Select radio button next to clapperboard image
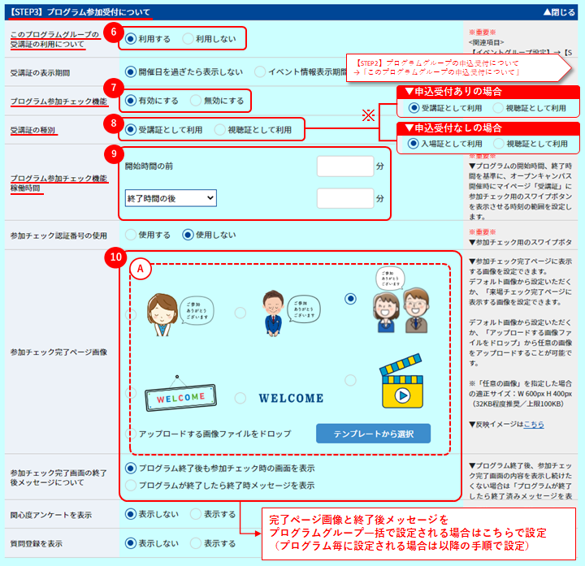585x566 pixels. tap(350, 380)
